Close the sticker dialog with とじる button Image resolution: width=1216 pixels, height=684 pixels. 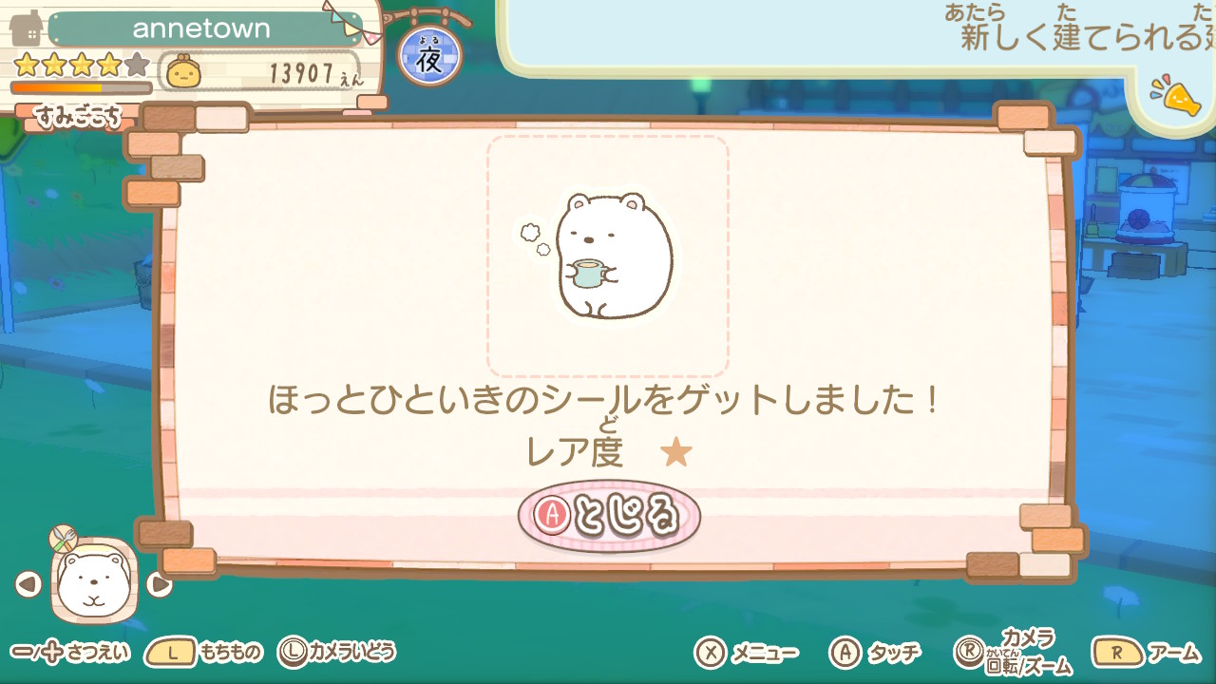tap(609, 516)
